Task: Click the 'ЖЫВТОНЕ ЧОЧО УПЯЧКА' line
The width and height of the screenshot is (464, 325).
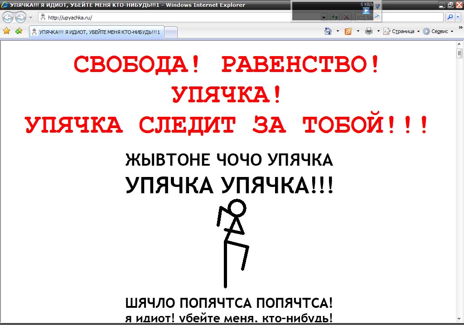Action: pyautogui.click(x=229, y=160)
